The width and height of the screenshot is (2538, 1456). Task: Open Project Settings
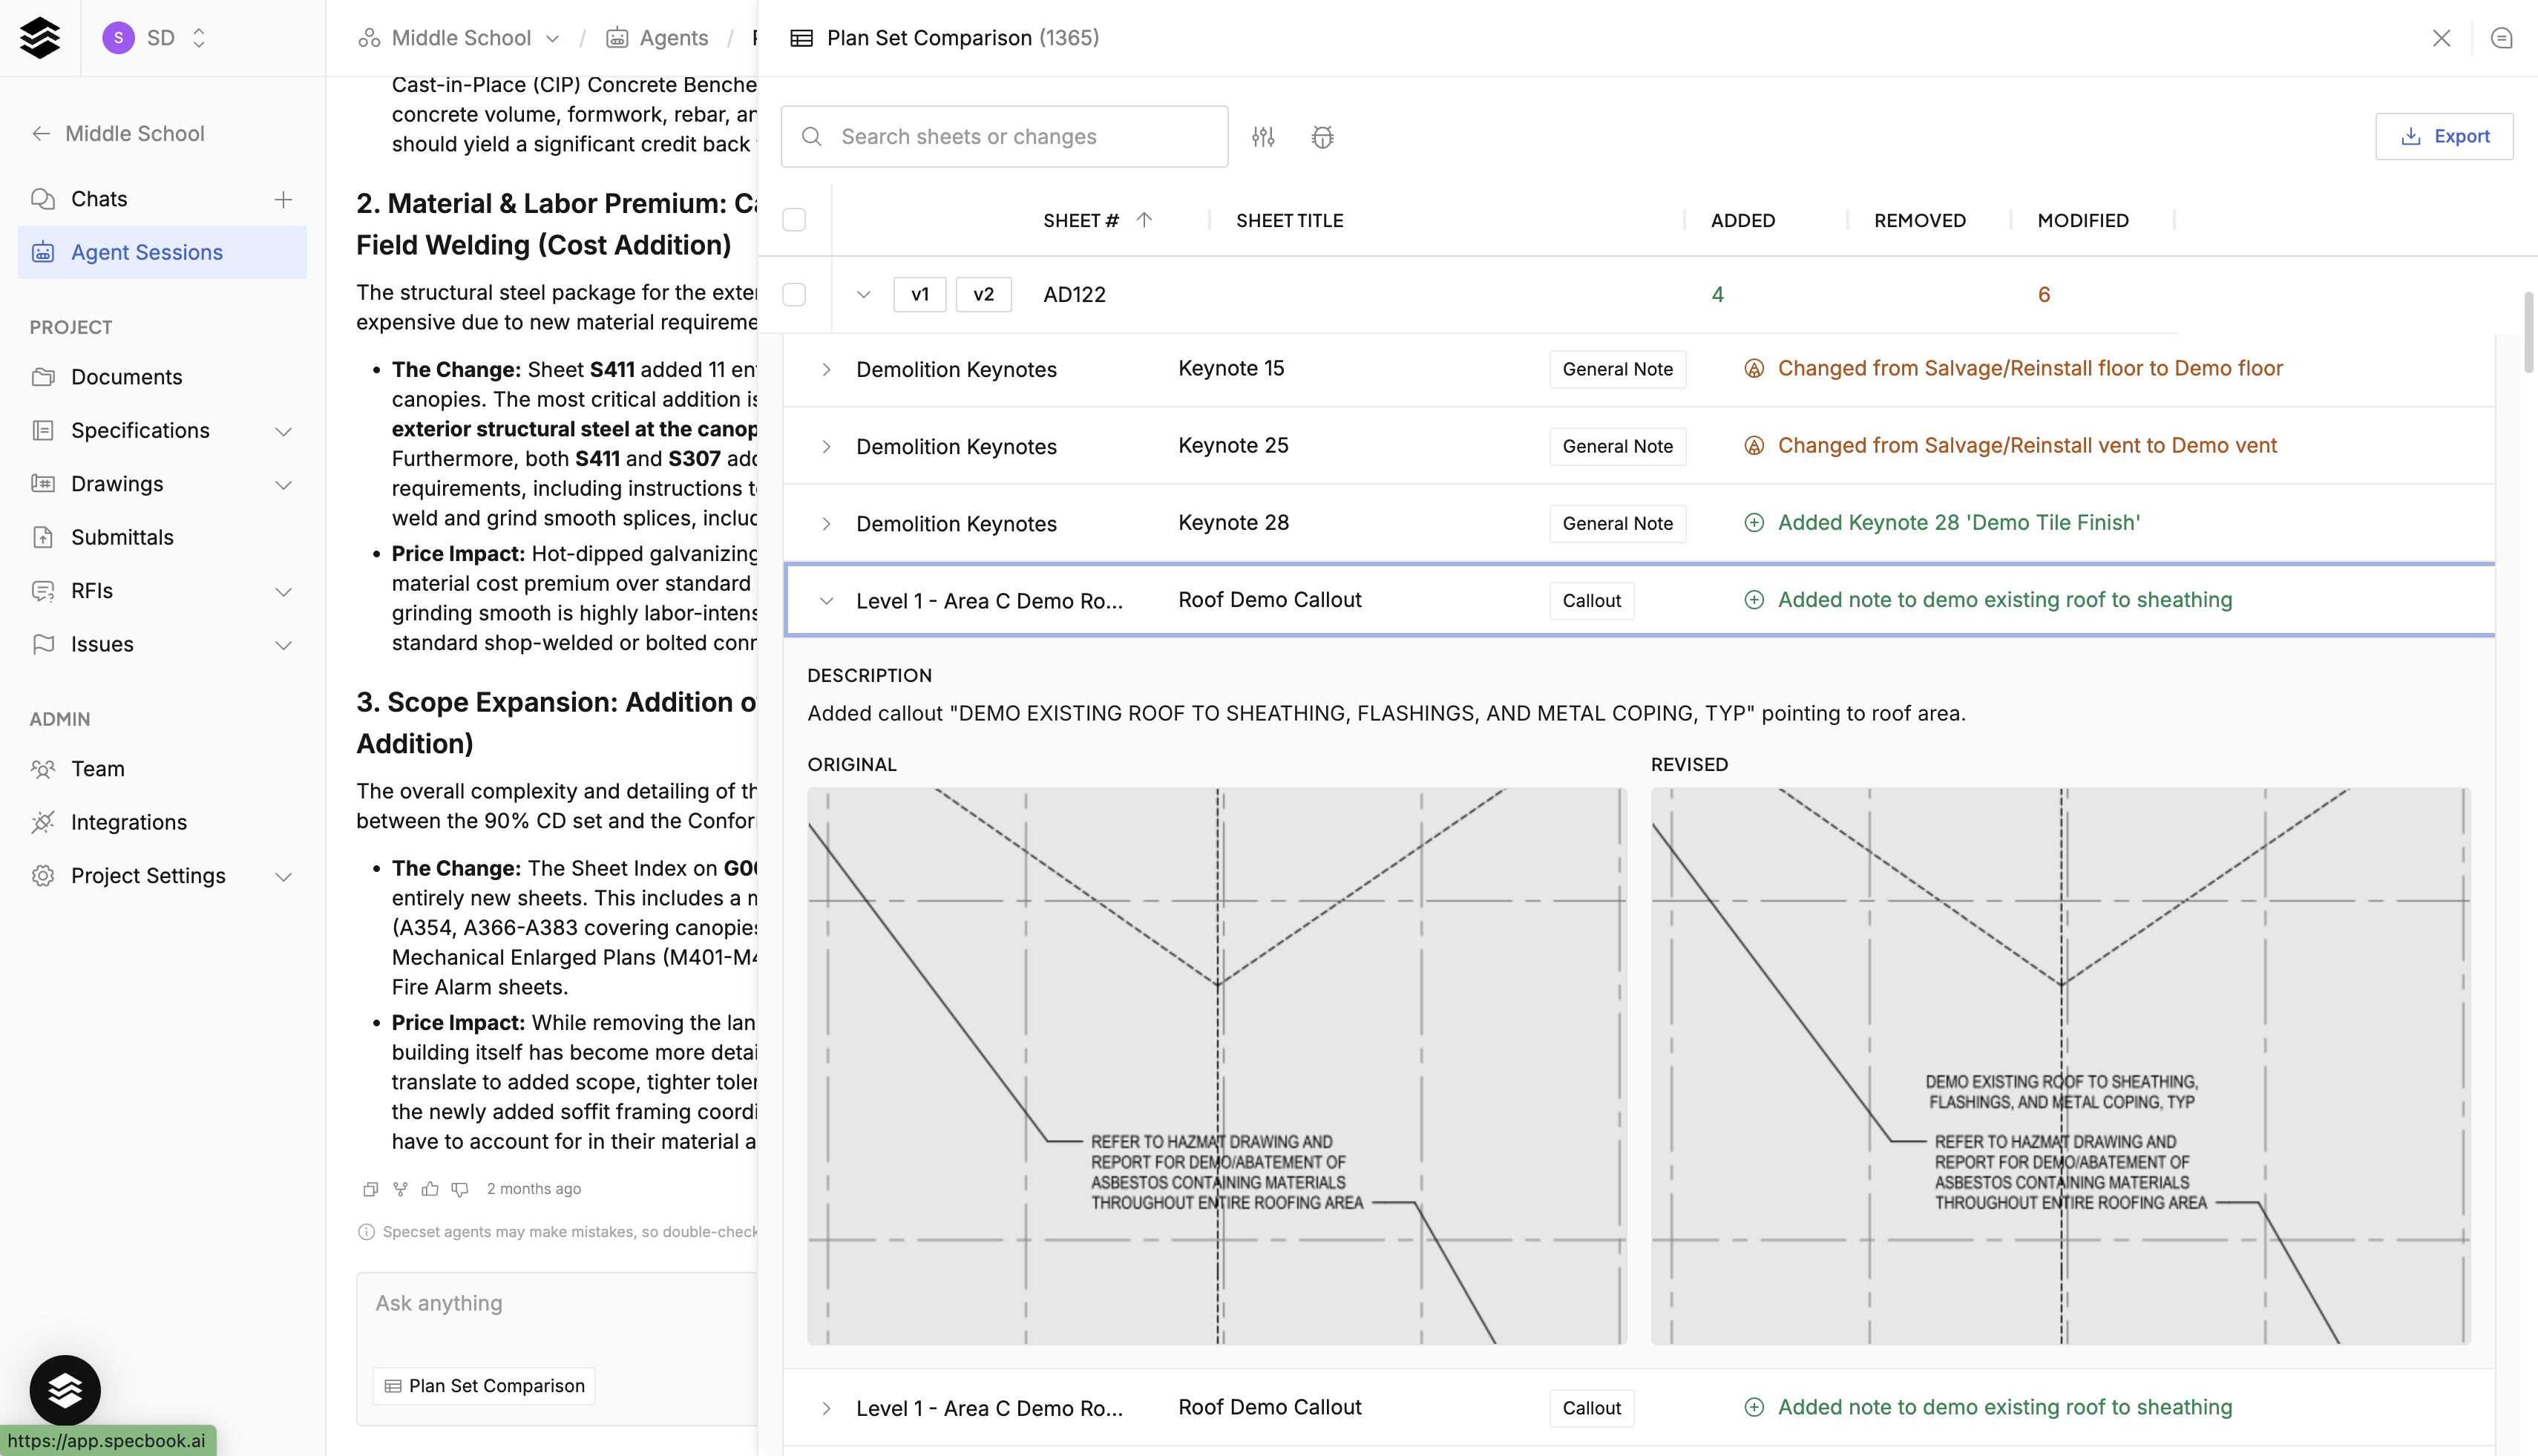[148, 876]
